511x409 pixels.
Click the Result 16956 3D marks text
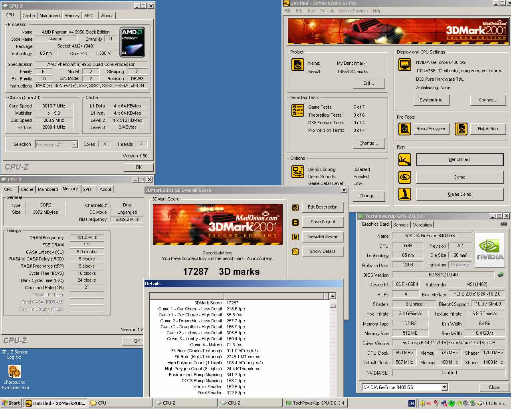[353, 71]
